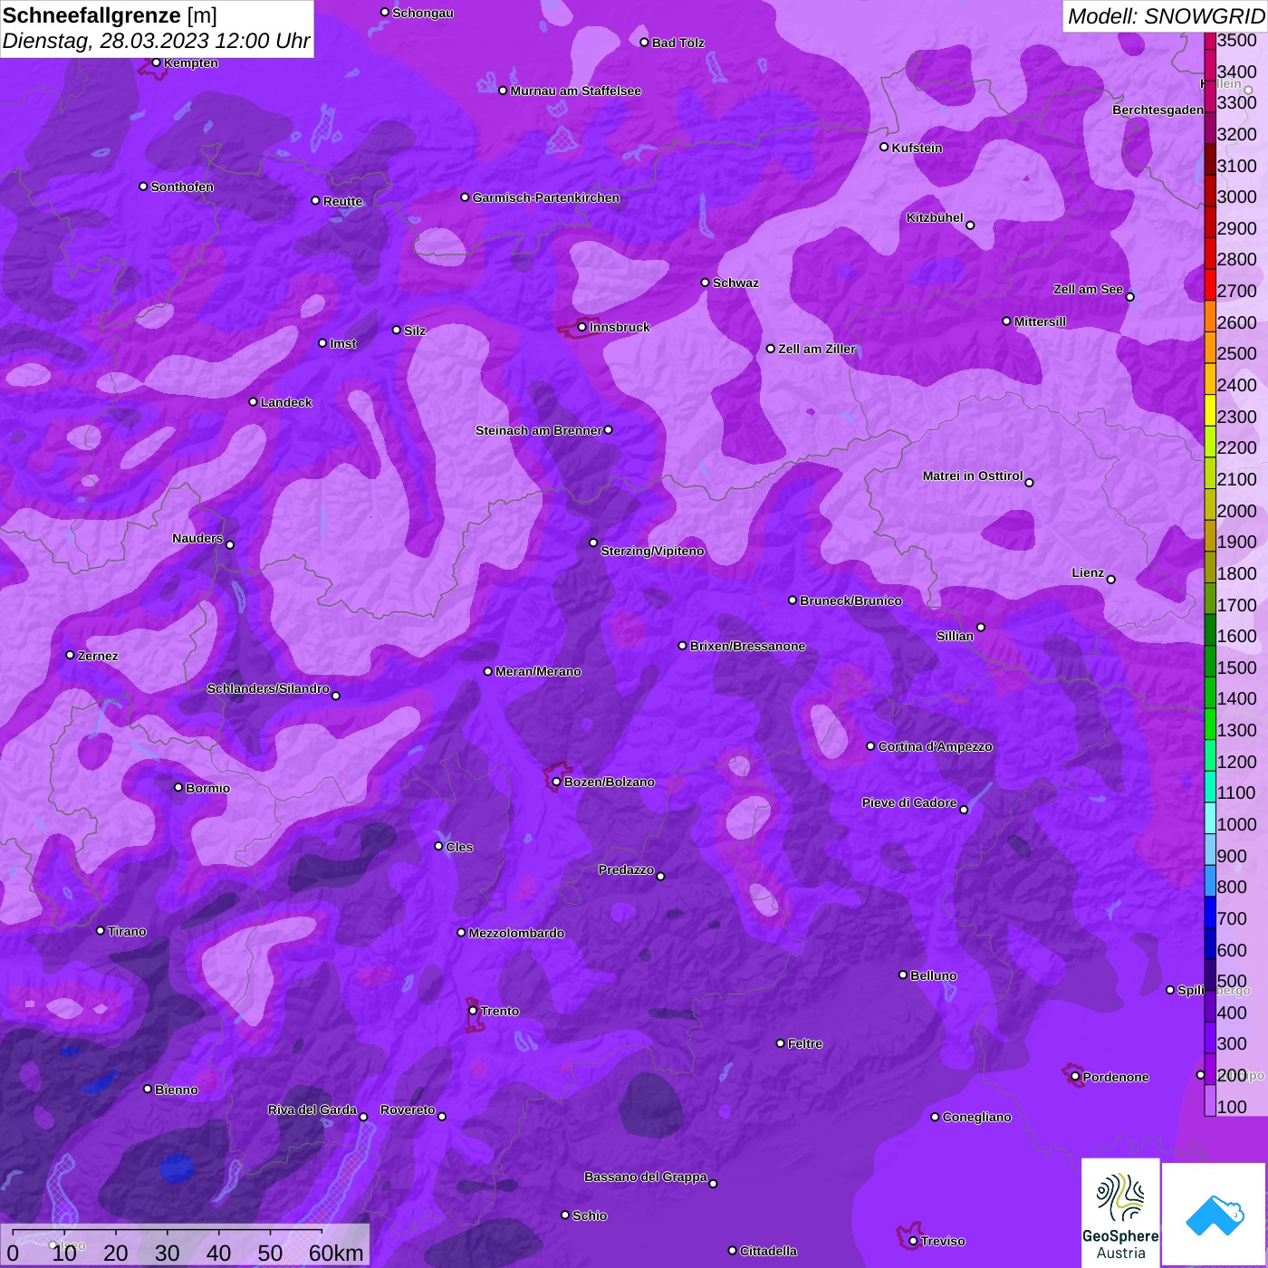Click the Lienz city marker dot
The width and height of the screenshot is (1268, 1268).
[1111, 580]
